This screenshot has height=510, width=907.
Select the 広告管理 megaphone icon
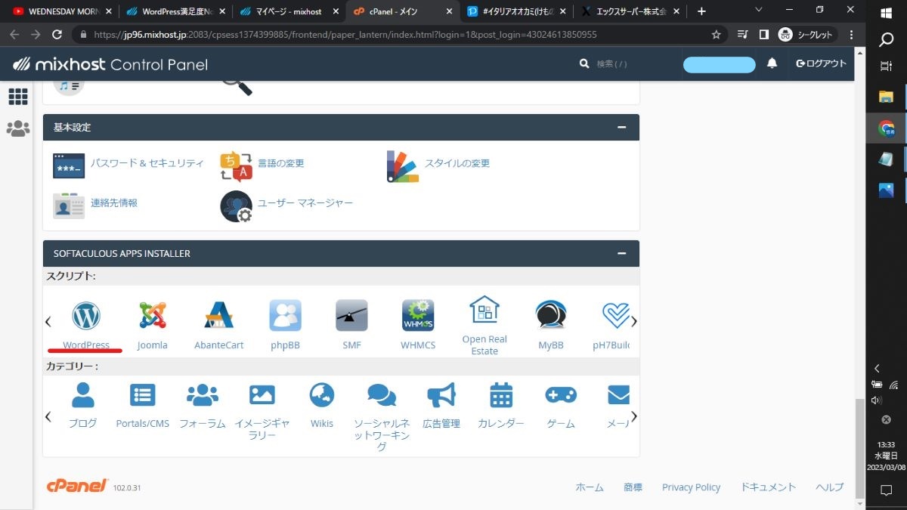click(441, 394)
